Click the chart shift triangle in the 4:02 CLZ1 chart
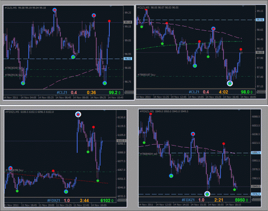268x211 pixels. point(243,6)
